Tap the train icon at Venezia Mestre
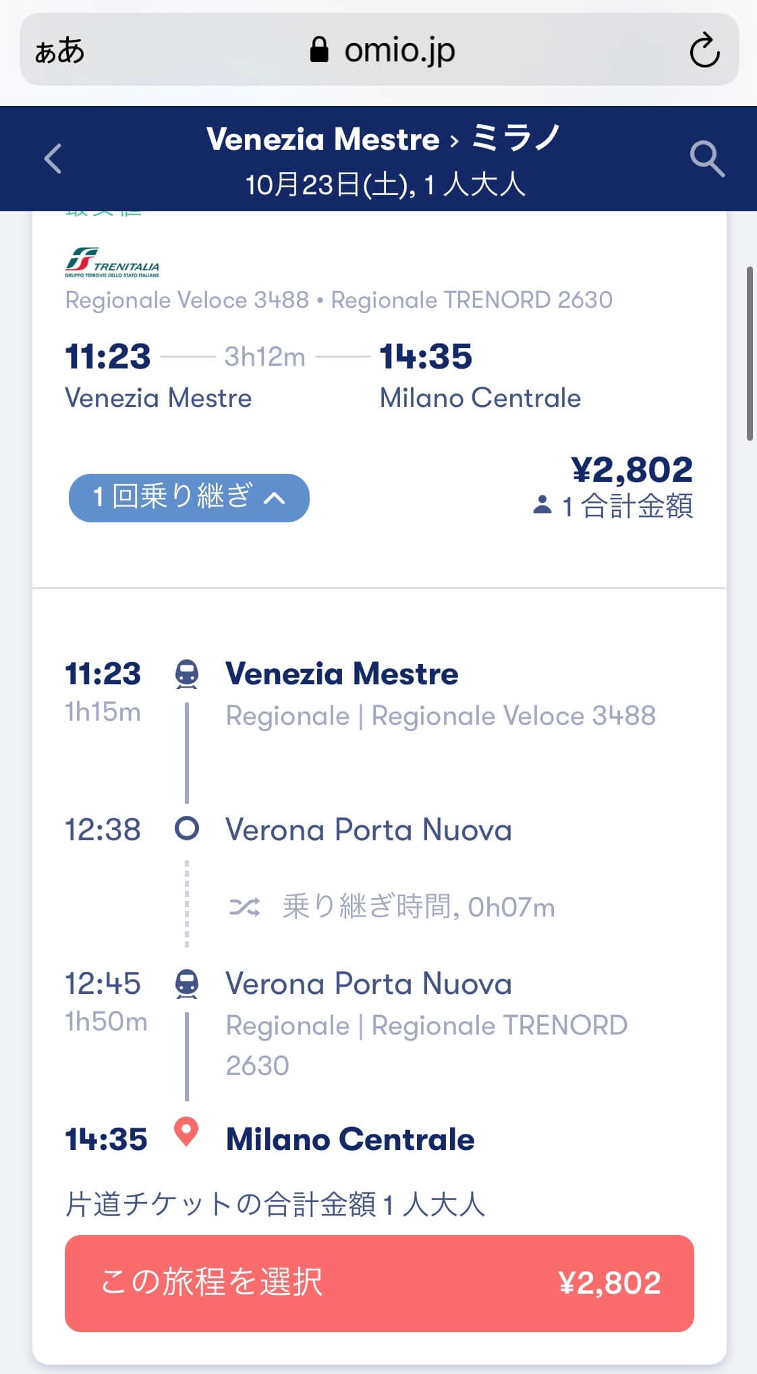Screen dimensions: 757x1374 (187, 674)
